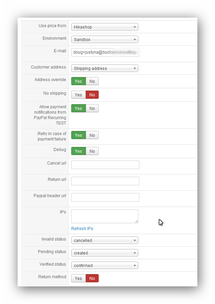
Task: Set Address override to No
Action: (92, 81)
